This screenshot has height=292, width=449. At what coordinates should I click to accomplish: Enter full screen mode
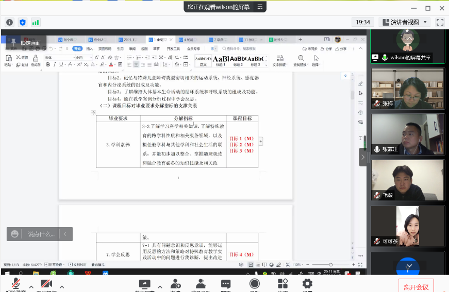tap(440, 22)
